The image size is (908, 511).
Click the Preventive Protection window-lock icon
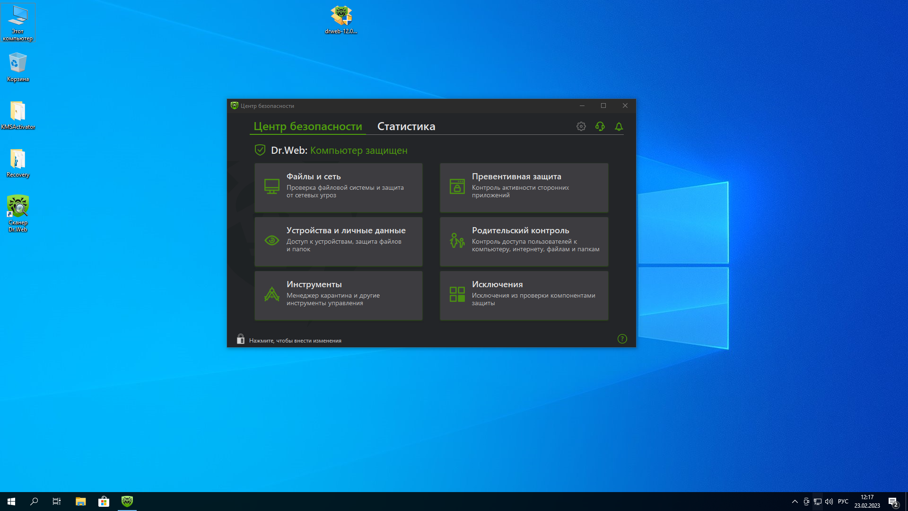point(457,186)
